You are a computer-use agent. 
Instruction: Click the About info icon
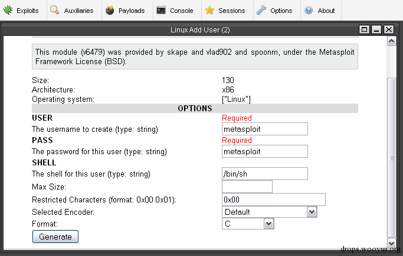click(x=309, y=10)
